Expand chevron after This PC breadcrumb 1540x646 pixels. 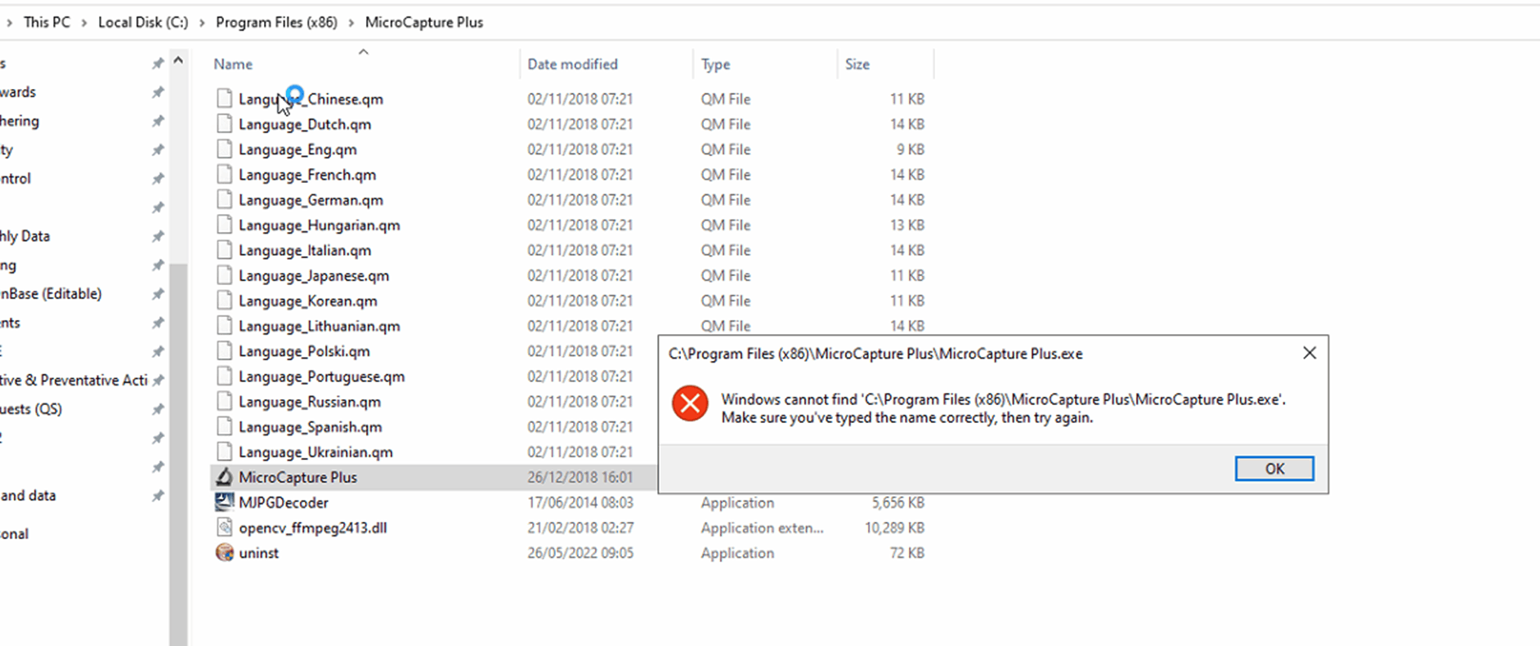[x=84, y=23]
